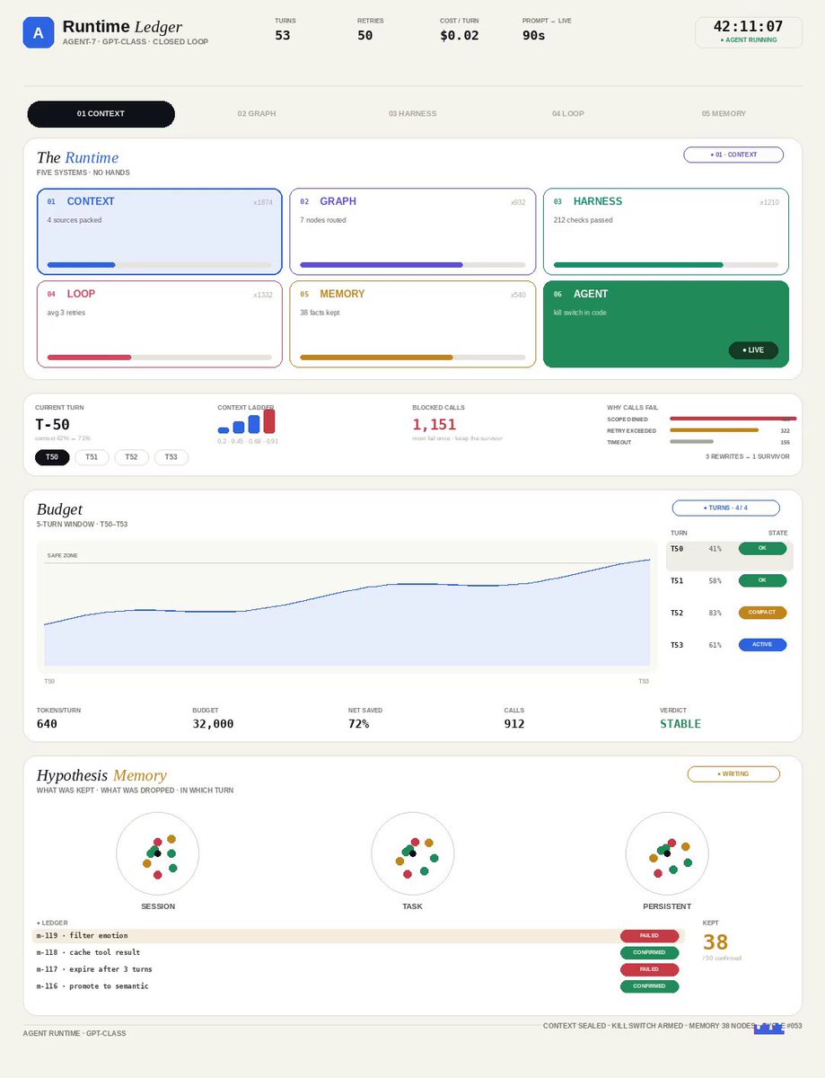Click the Budget area chart
Image resolution: width=825 pixels, height=1078 pixels.
point(347,606)
